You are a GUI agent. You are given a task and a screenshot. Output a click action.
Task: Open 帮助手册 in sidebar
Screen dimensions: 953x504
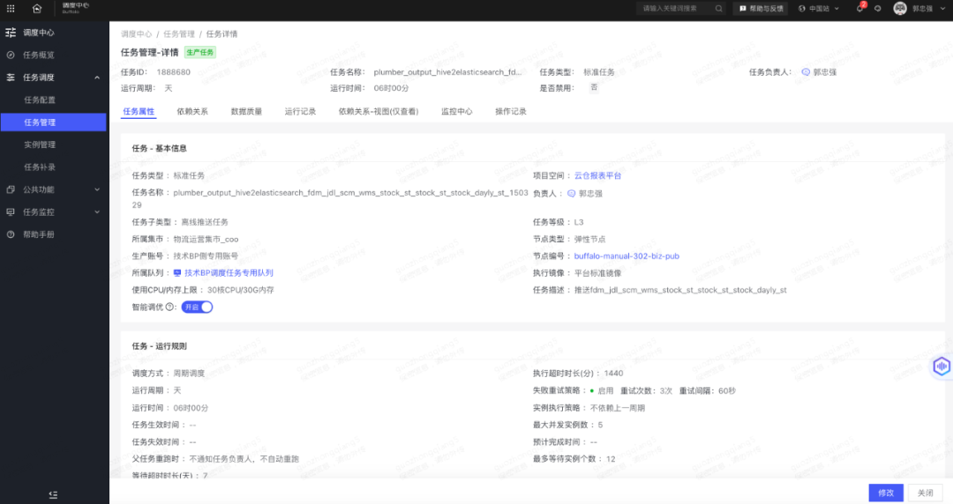pyautogui.click(x=39, y=234)
